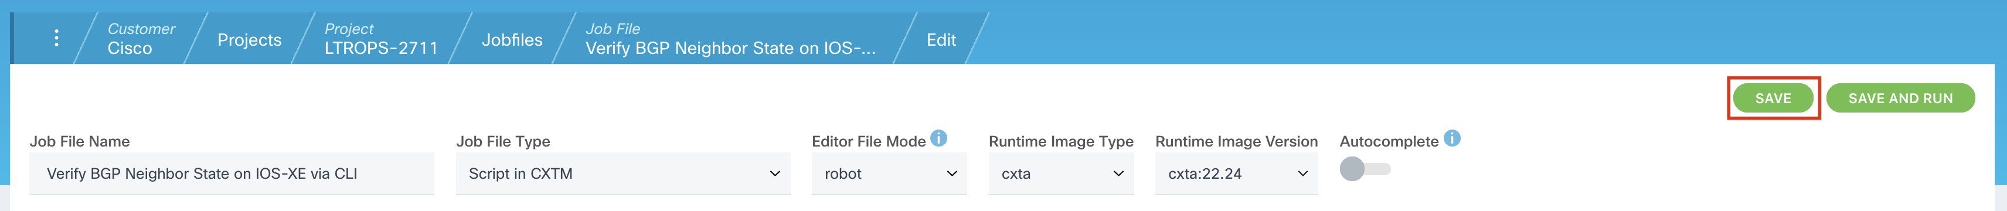Select the Edit breadcrumb item
Screen dimensions: 2007x211
[x=941, y=40]
